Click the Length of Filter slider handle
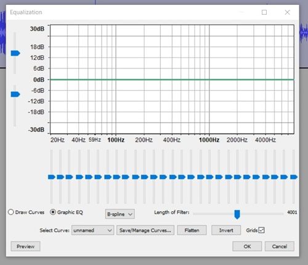The image size is (308, 265). pyautogui.click(x=237, y=214)
